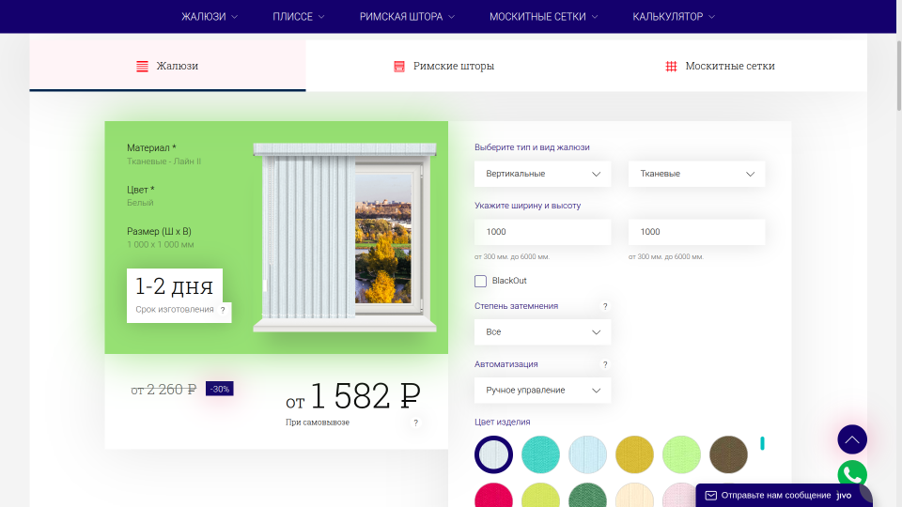Select the turquoise color swatch
The width and height of the screenshot is (902, 507).
[540, 454]
